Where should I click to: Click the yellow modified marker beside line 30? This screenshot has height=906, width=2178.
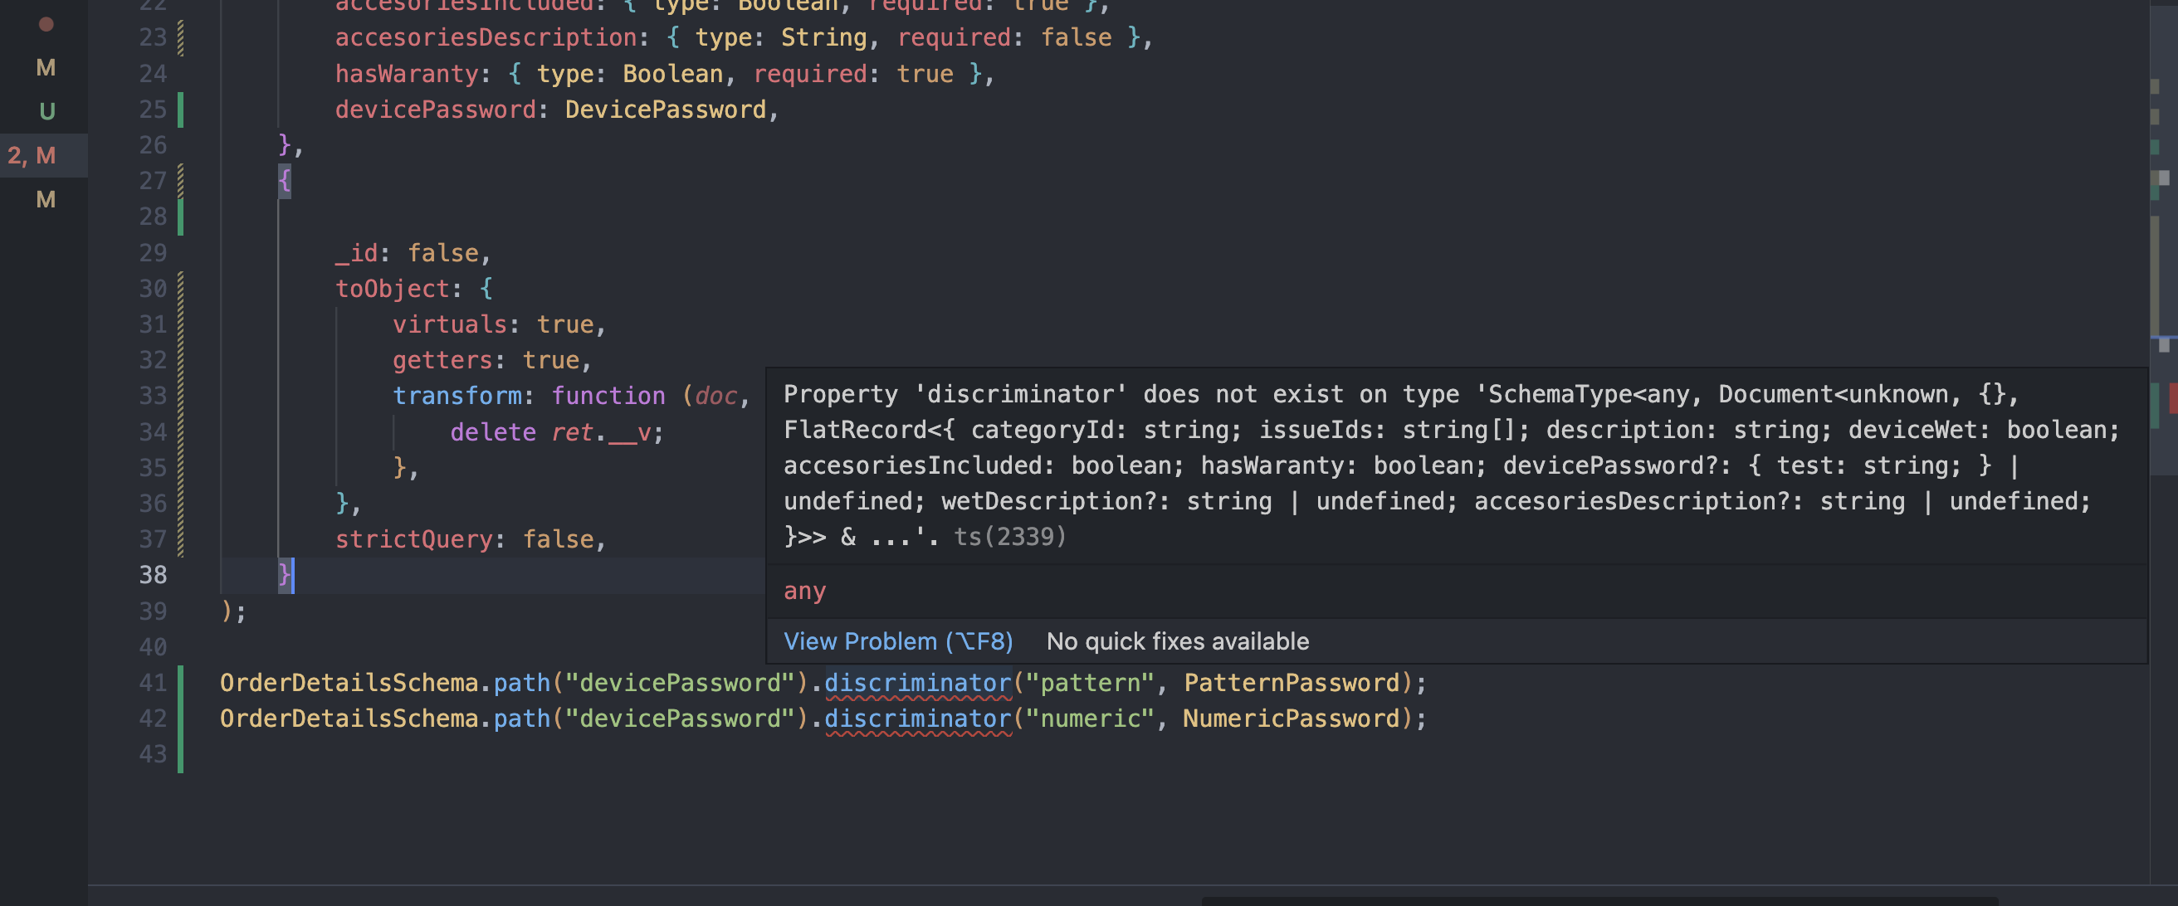pyautogui.click(x=180, y=288)
